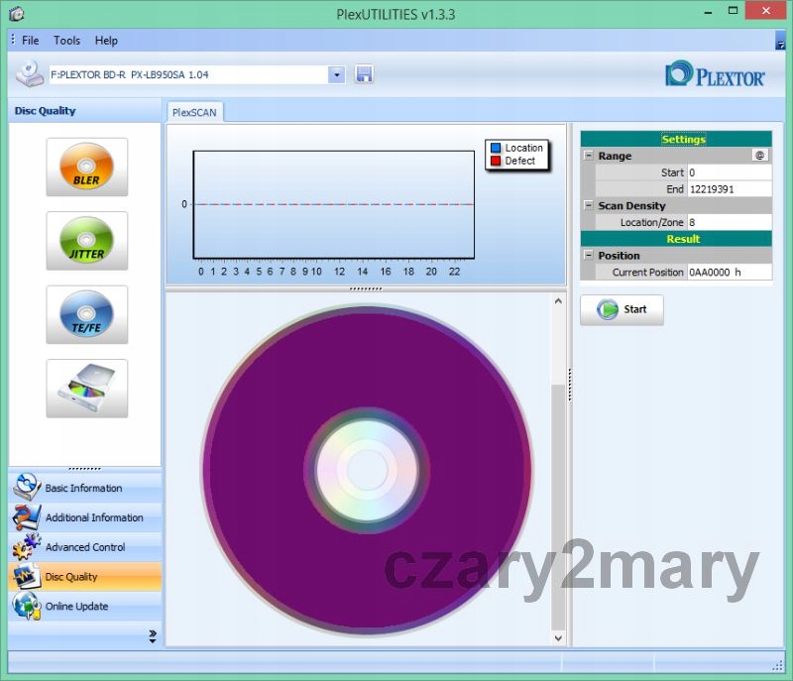793x681 pixels.
Task: Launch the TE/FE test icon
Action: coord(87,315)
